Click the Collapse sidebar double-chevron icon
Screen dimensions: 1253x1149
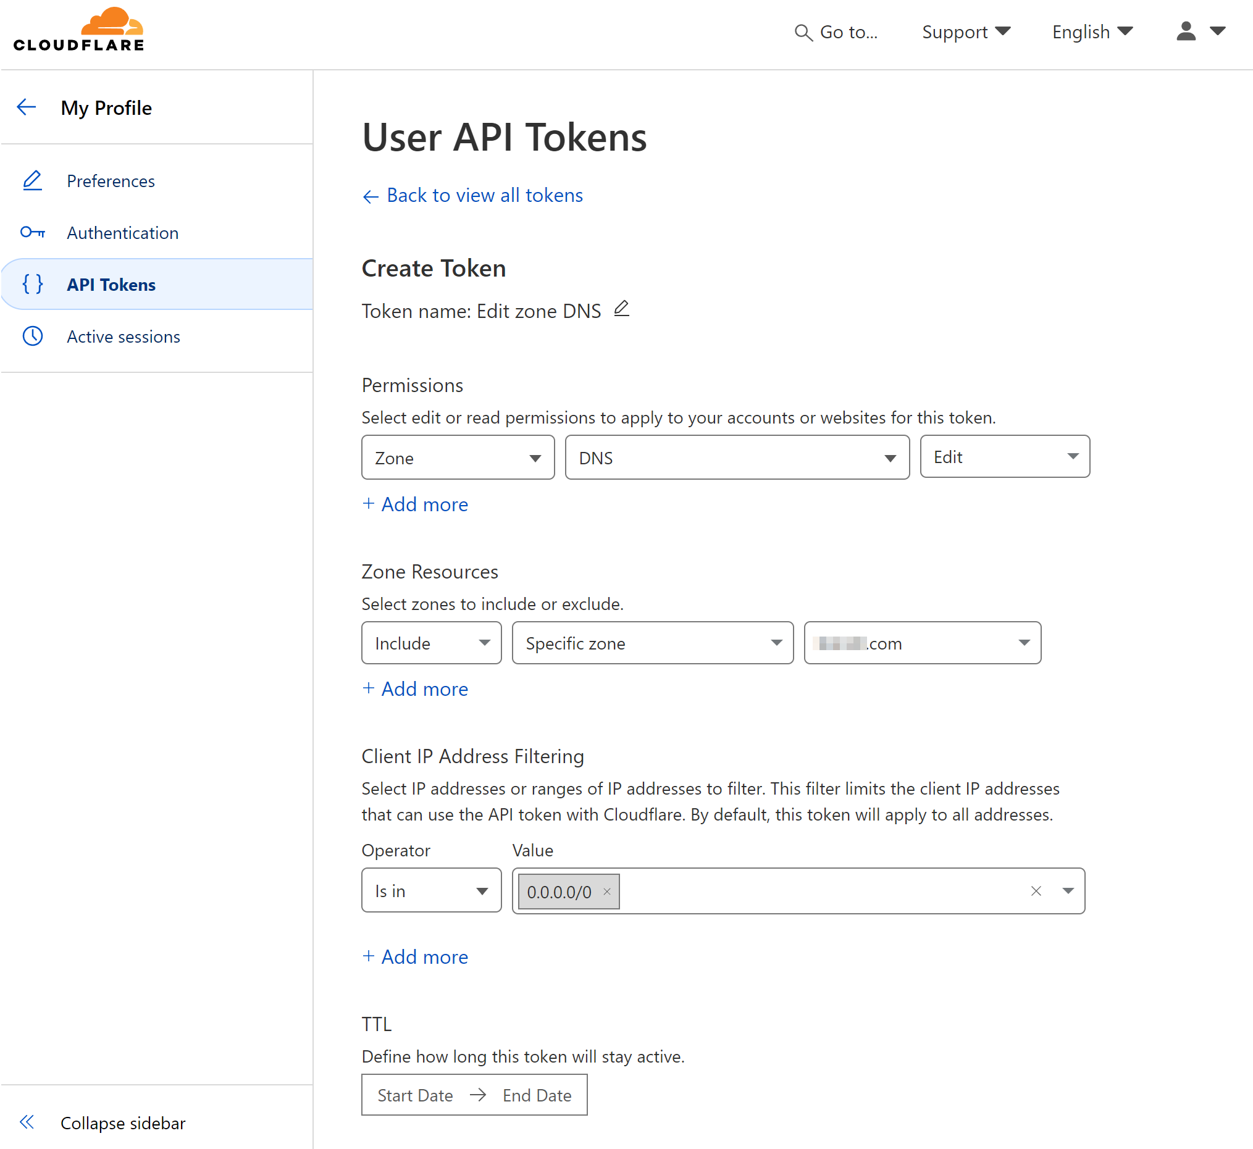pyautogui.click(x=27, y=1122)
